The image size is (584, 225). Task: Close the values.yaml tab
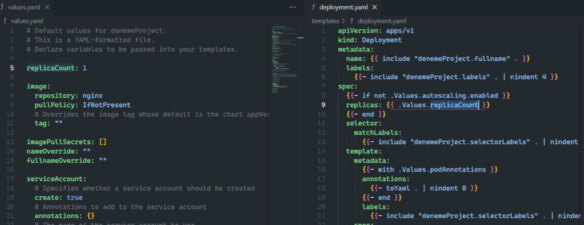[47, 7]
